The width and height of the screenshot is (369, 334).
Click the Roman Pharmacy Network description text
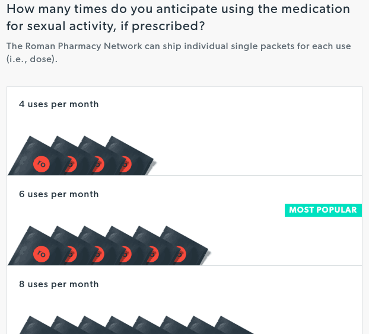tap(178, 53)
